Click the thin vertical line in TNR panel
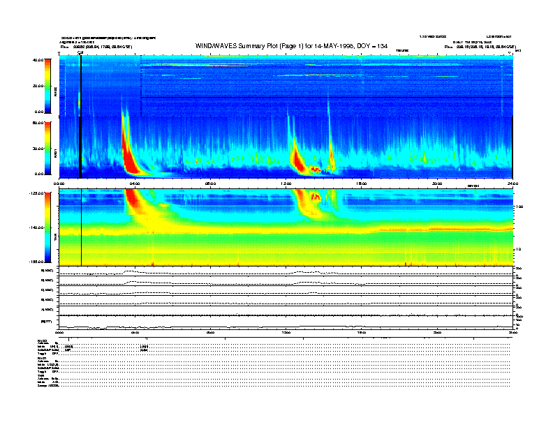Image resolution: width=553 pixels, height=427 pixels. point(82,227)
